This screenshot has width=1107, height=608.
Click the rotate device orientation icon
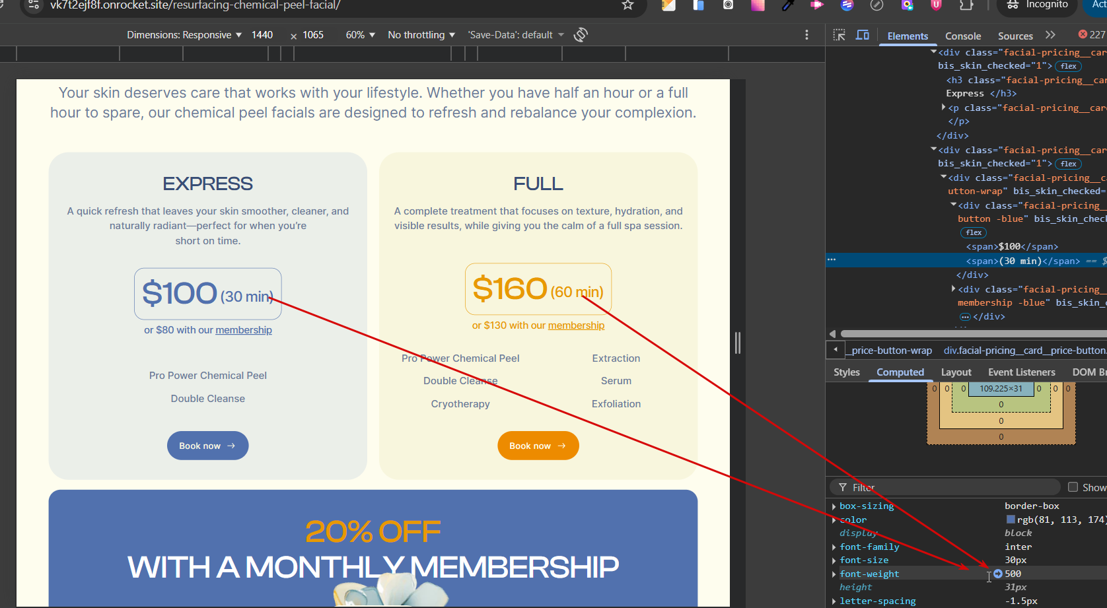pyautogui.click(x=581, y=35)
